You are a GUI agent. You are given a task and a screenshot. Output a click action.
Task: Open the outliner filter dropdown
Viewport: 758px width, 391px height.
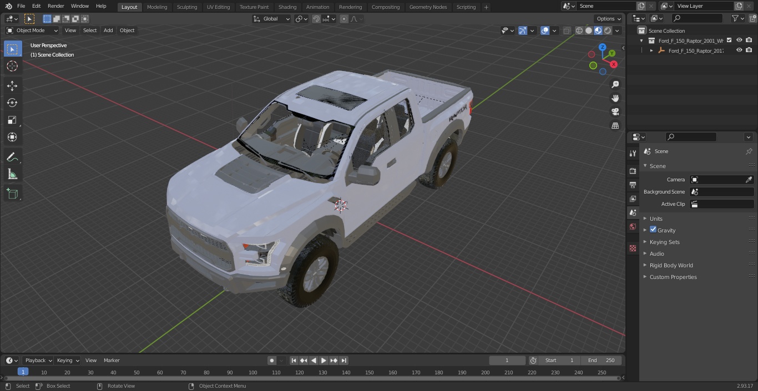[737, 18]
